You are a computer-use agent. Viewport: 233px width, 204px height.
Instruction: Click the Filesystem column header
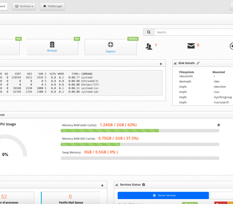click(x=186, y=72)
